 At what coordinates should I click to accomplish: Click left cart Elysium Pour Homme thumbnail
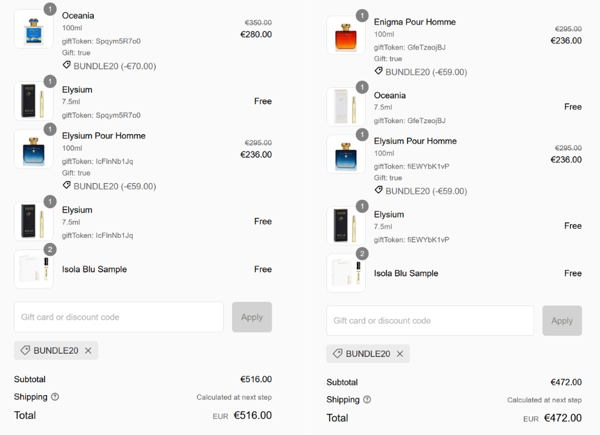pos(34,150)
